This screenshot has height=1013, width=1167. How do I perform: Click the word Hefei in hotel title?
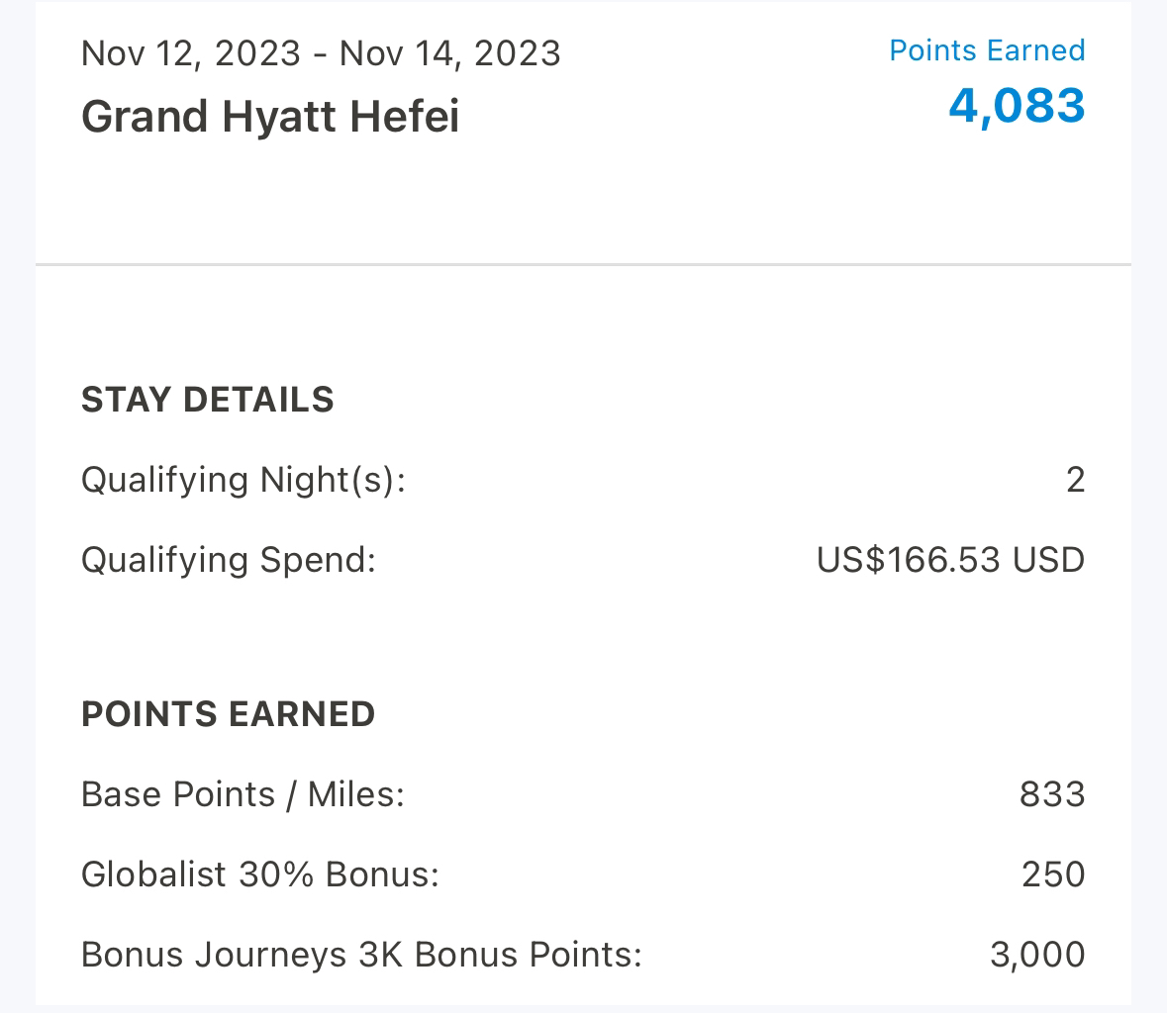pyautogui.click(x=404, y=117)
